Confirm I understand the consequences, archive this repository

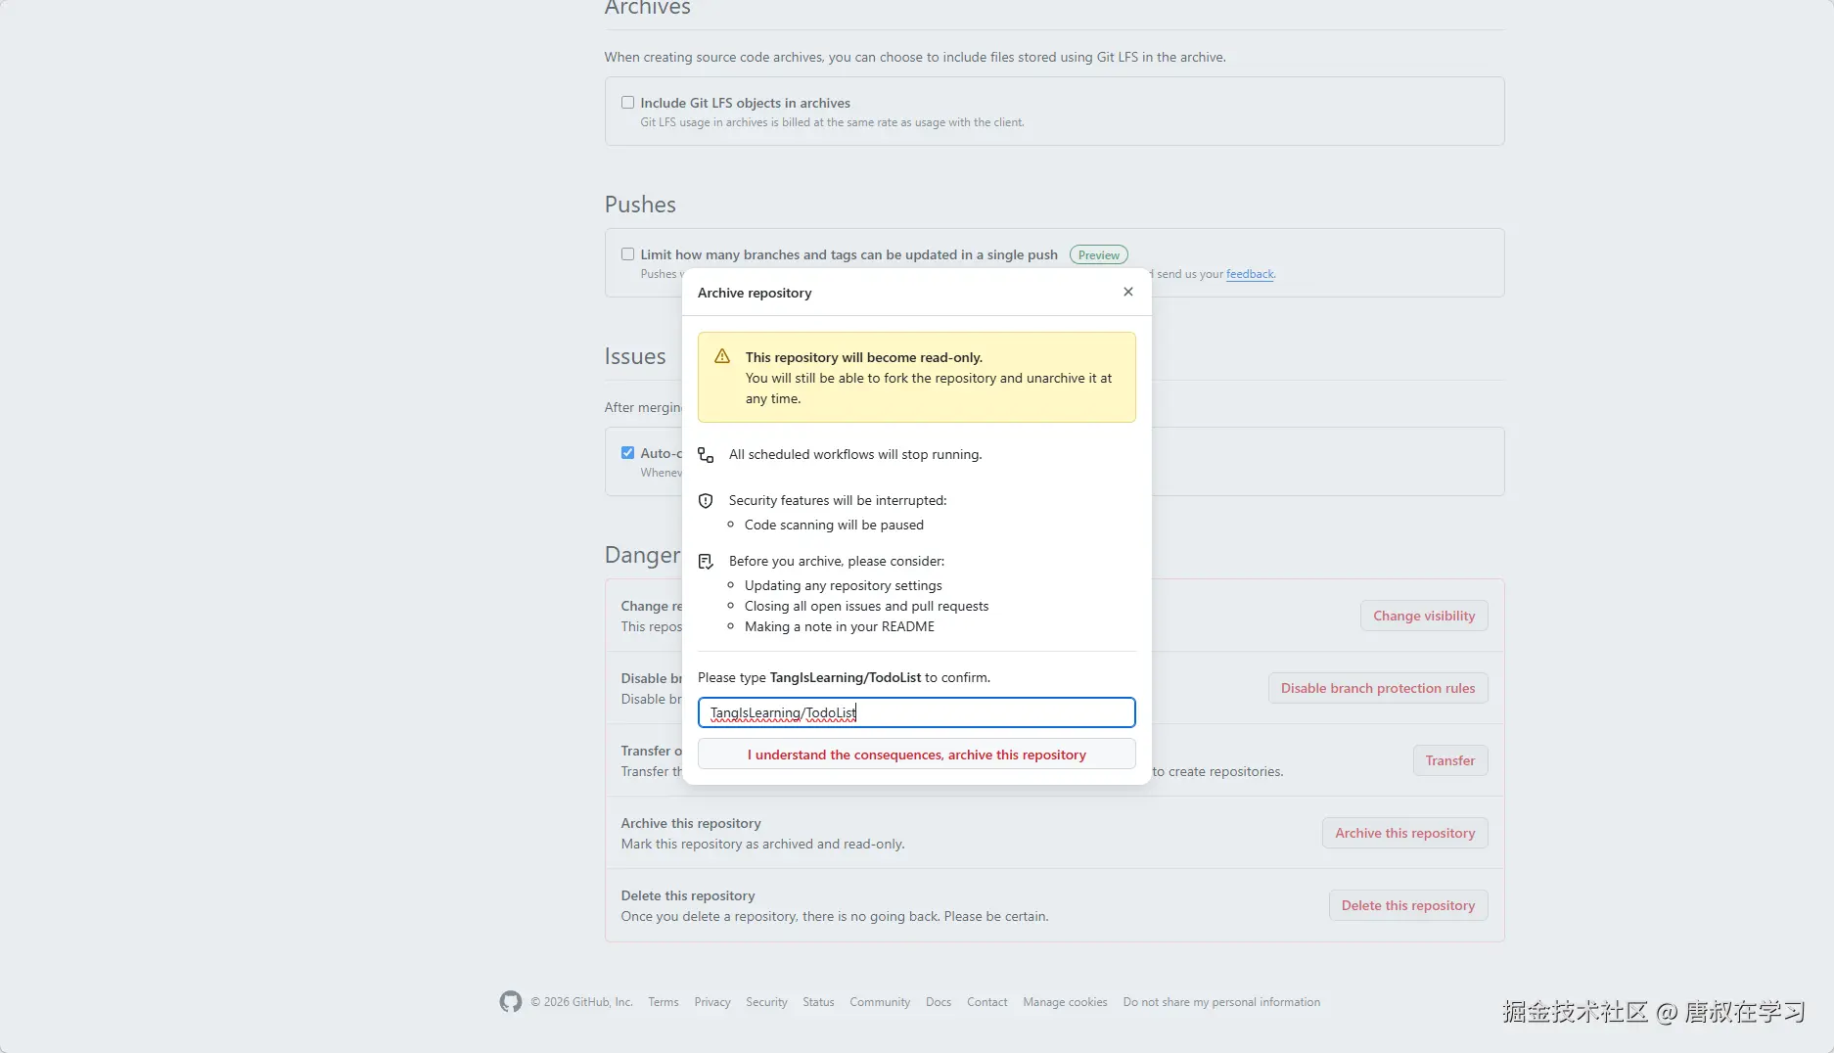(x=916, y=755)
